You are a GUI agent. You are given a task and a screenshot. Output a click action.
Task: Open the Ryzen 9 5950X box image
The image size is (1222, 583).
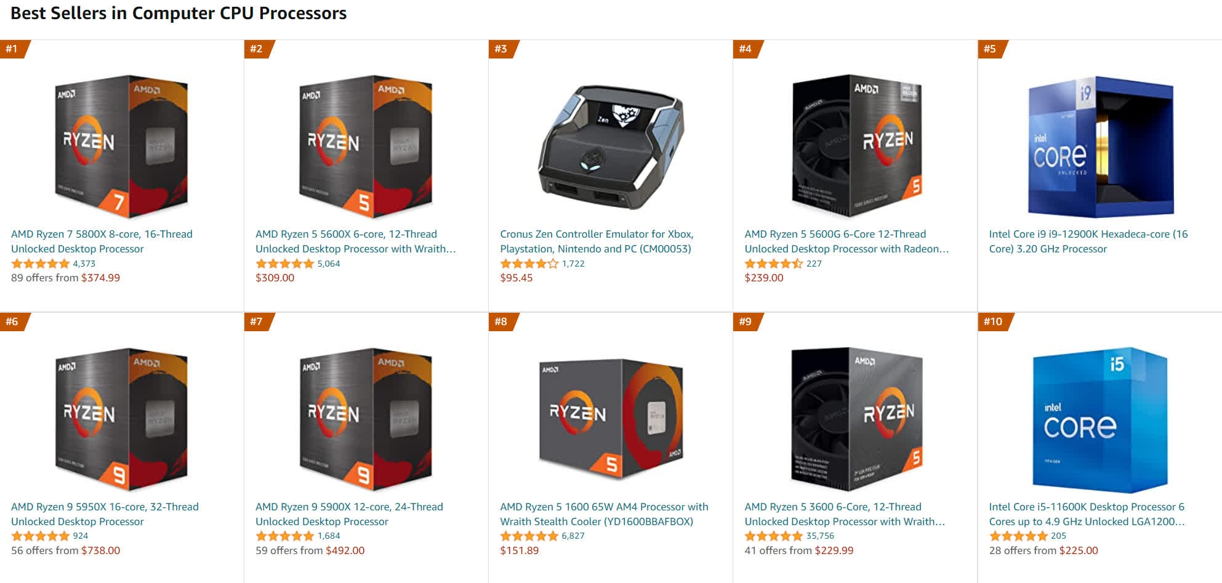pos(121,419)
